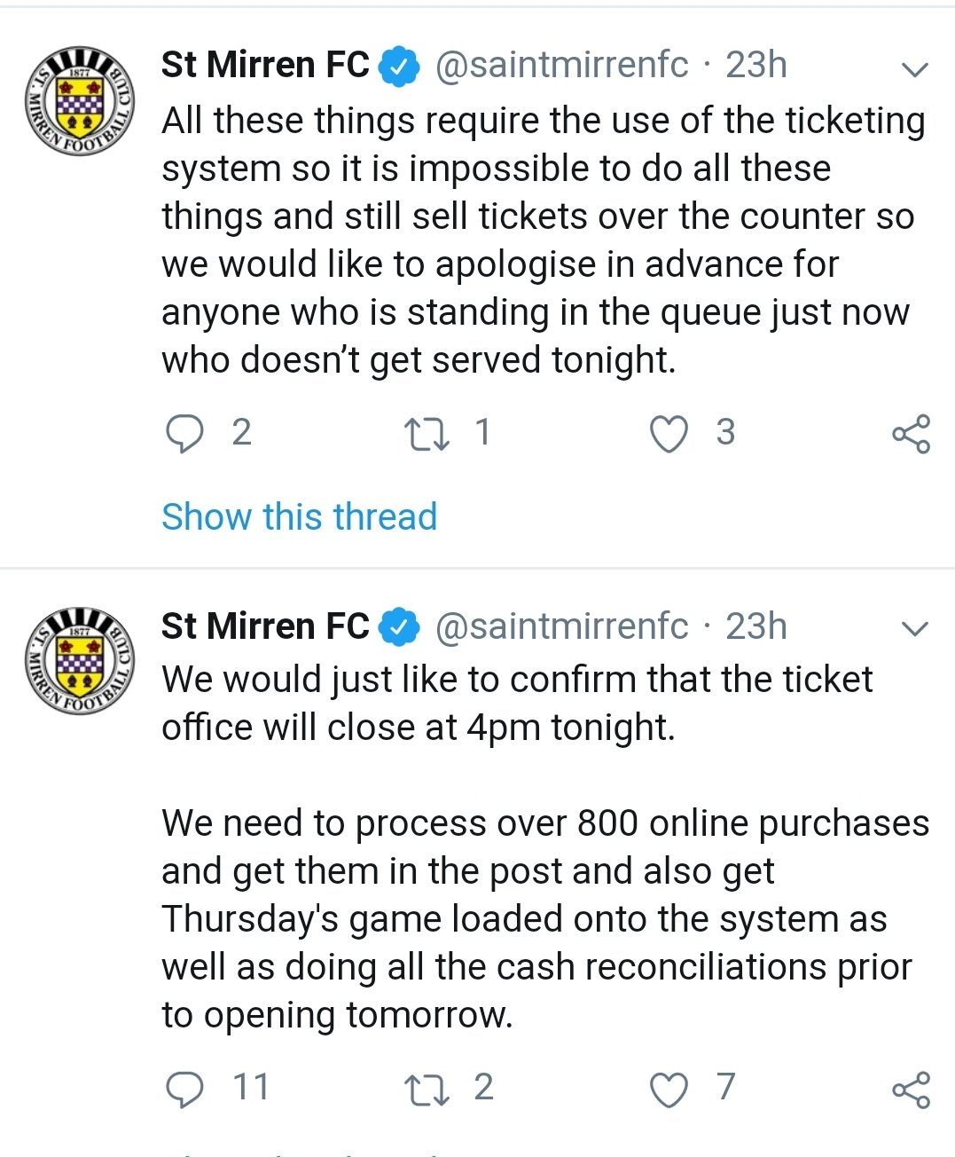
Task: Open St Mirren FC name on second tweet
Action: tap(265, 626)
